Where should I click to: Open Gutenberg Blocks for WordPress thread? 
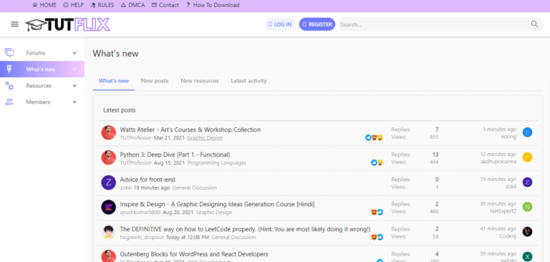click(194, 254)
